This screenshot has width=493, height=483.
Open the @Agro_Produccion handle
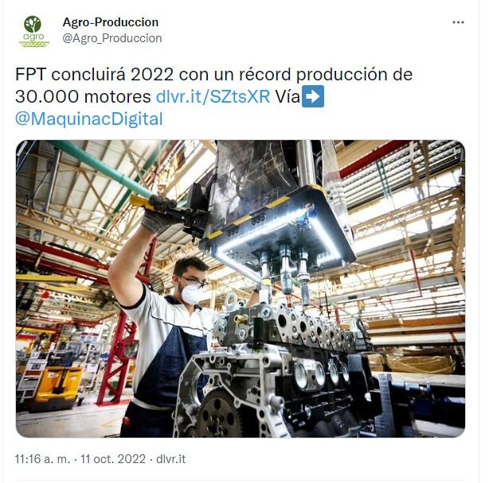(x=112, y=38)
